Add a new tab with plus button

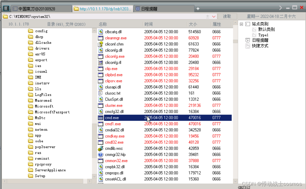click(x=198, y=9)
